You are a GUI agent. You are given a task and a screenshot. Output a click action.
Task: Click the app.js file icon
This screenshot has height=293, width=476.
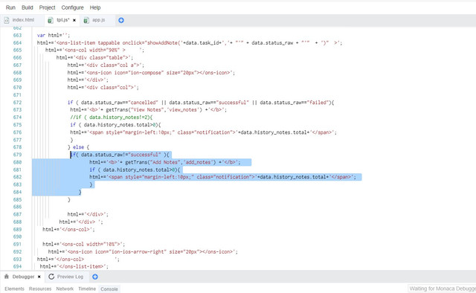[86, 20]
